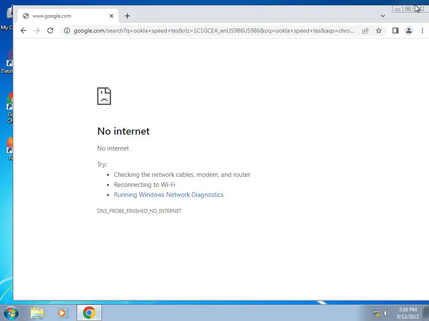Expand the tab search dropdown arrow
Screen dimensions: 429x321
(383, 16)
